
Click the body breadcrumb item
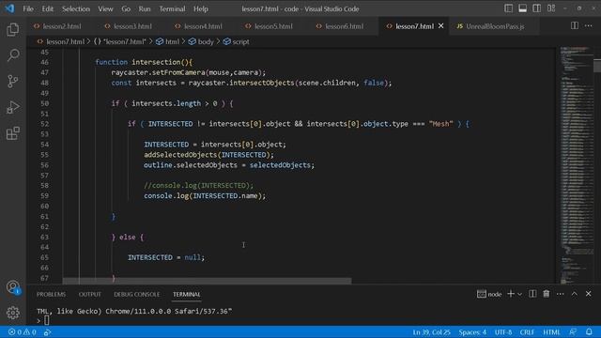[x=201, y=41]
